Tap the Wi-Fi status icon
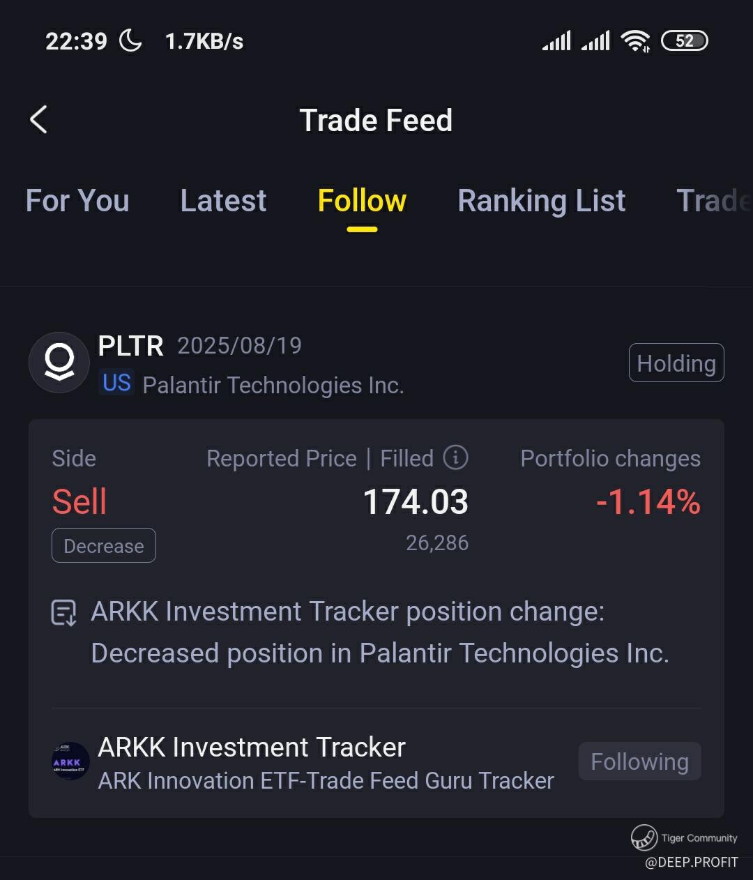The image size is (753, 880). click(x=636, y=41)
